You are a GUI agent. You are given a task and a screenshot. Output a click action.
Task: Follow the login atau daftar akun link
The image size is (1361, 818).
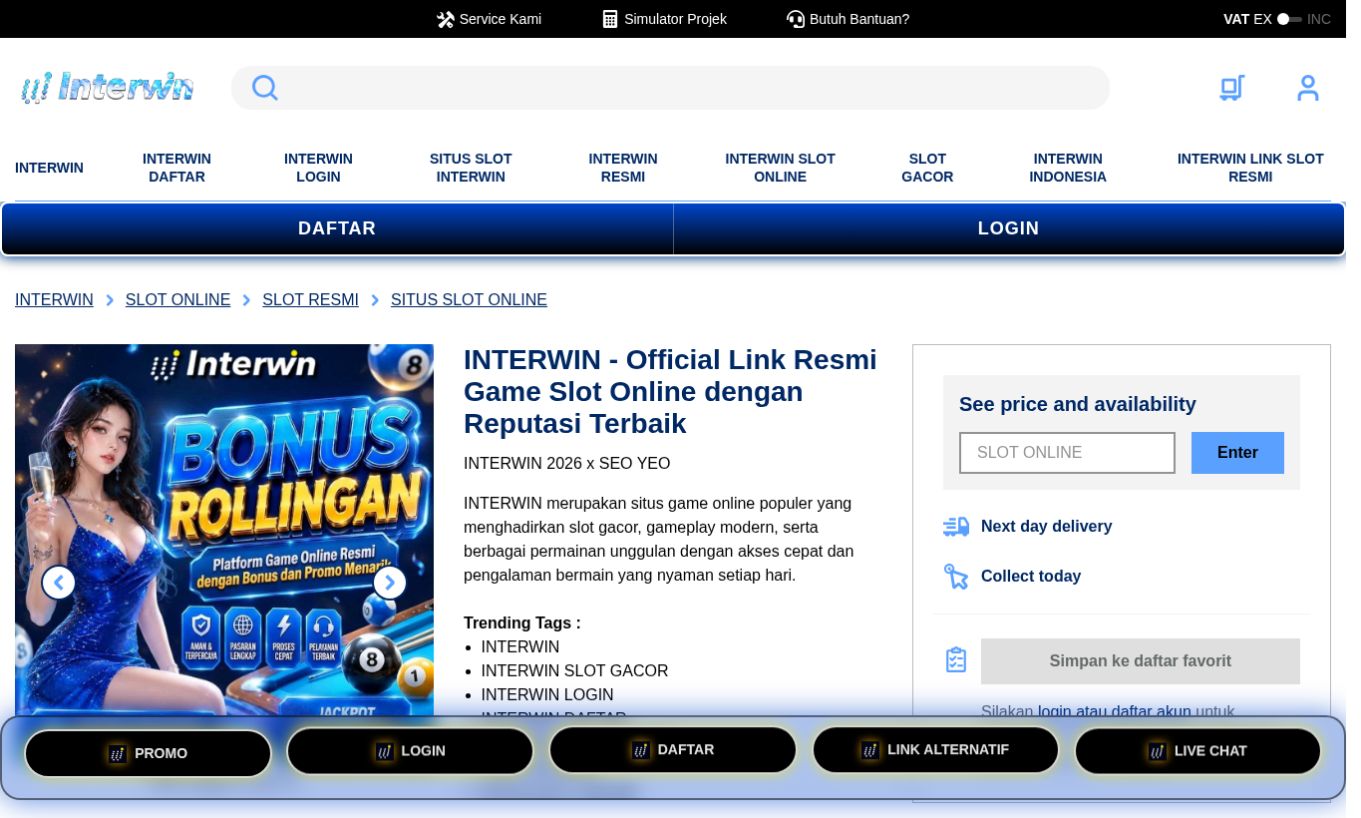coord(1114,711)
